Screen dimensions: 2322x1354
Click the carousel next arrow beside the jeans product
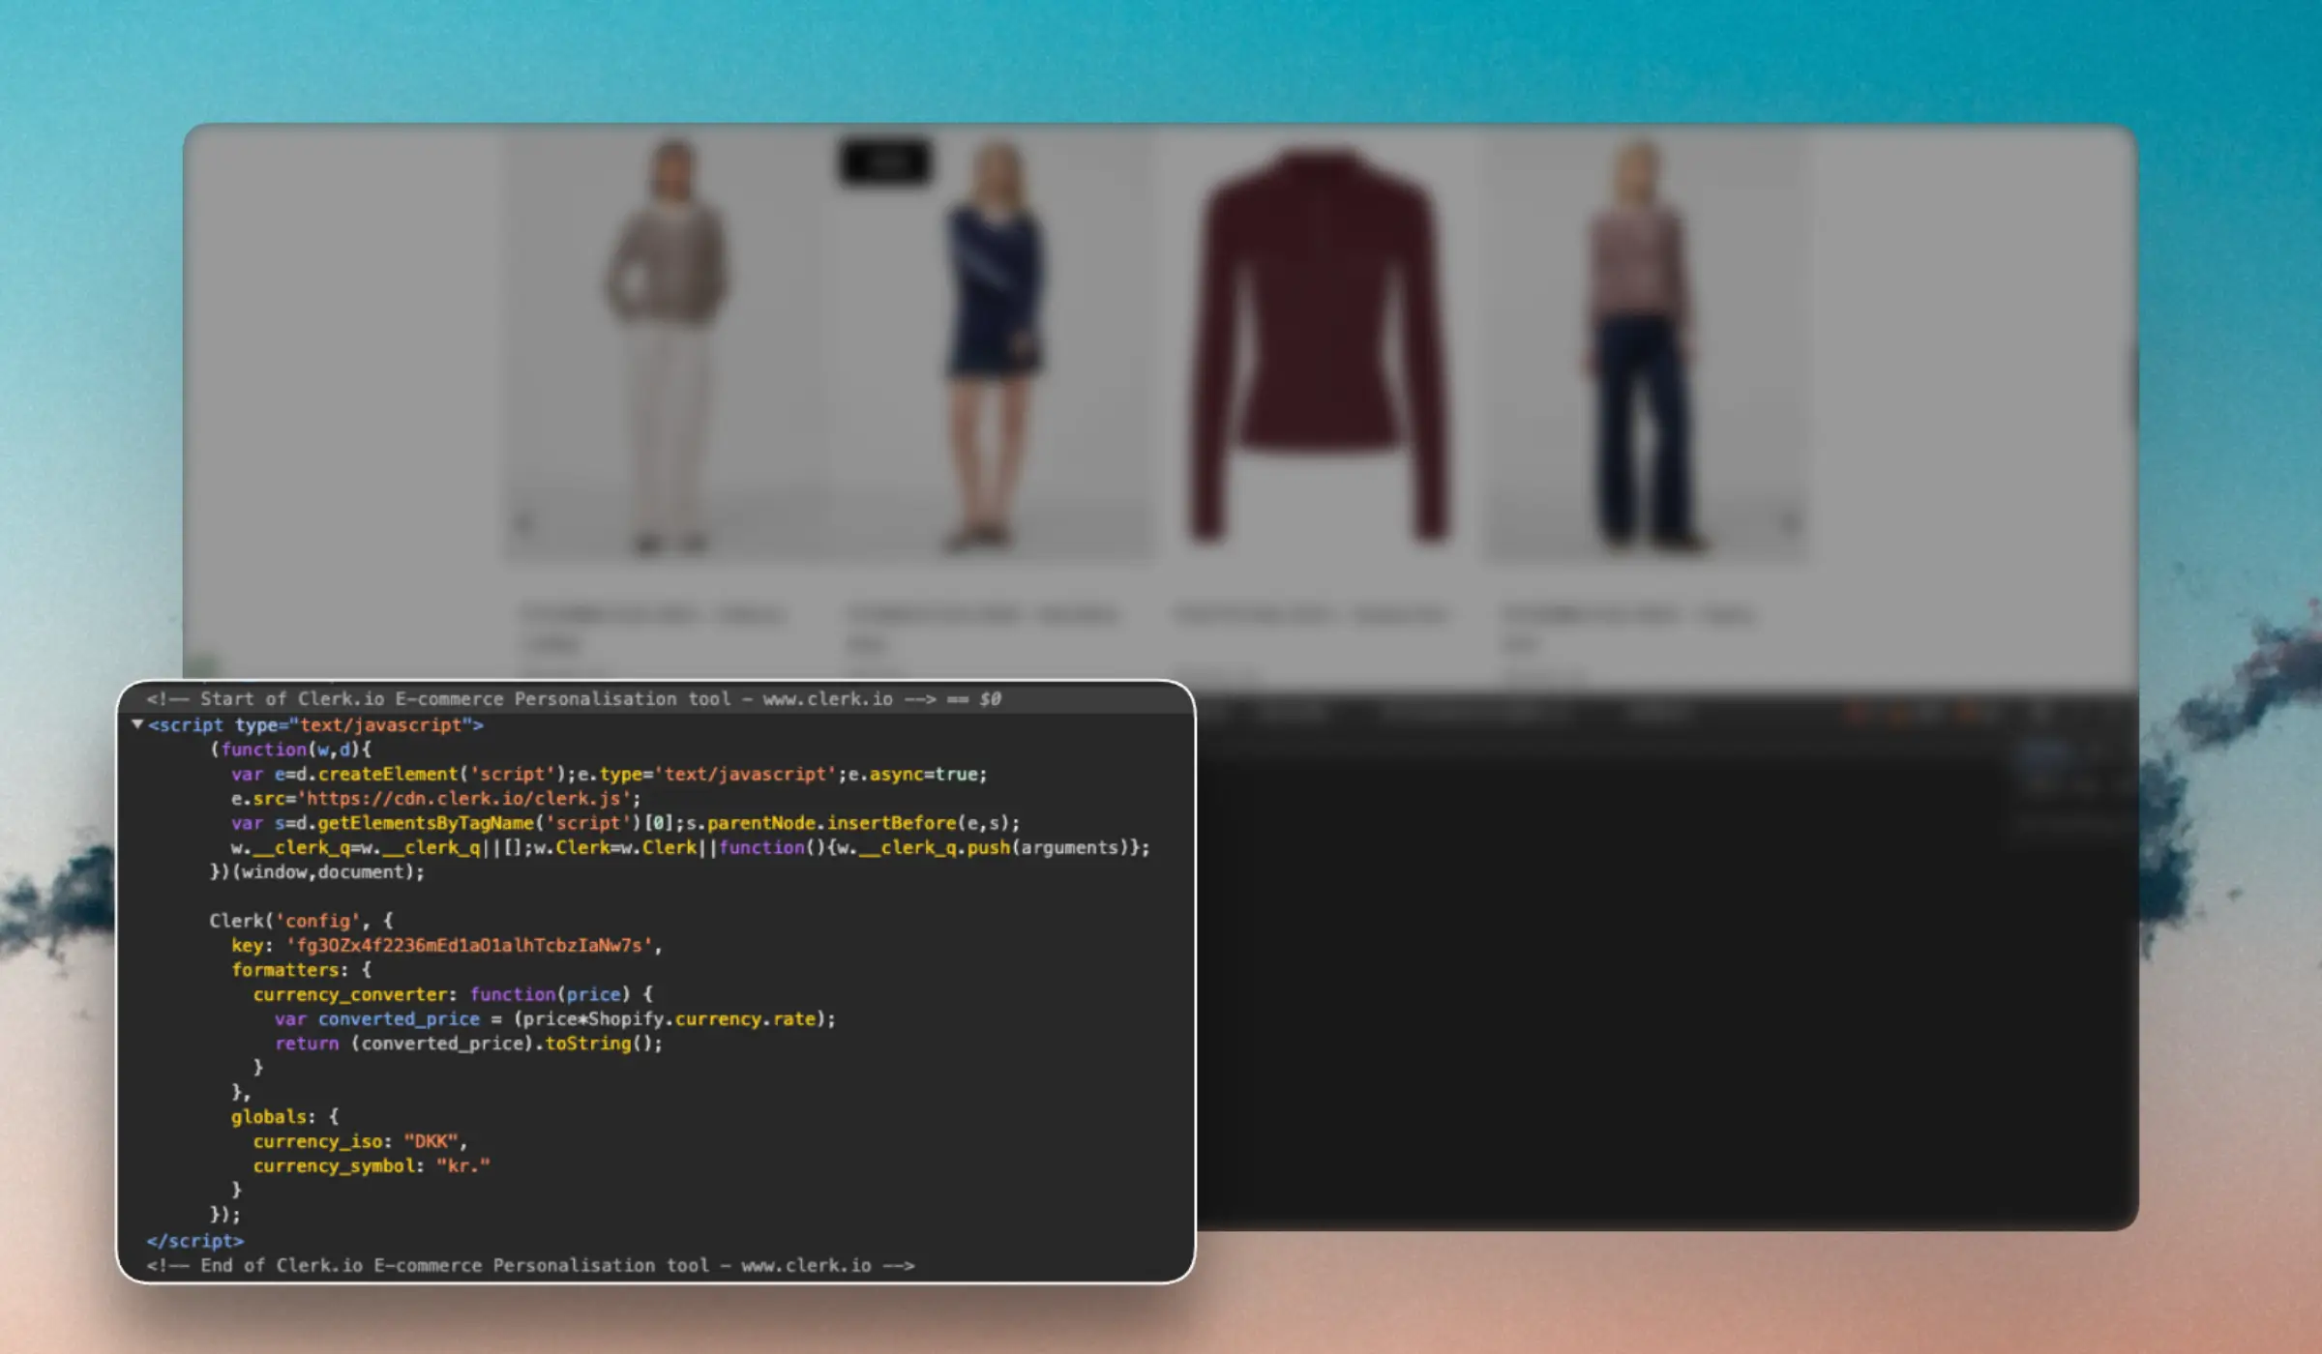click(1789, 523)
